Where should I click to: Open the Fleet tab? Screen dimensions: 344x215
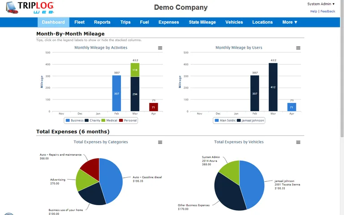pos(79,22)
